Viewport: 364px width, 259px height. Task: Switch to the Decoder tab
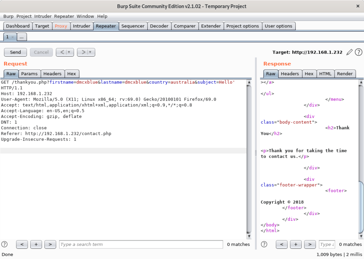159,26
